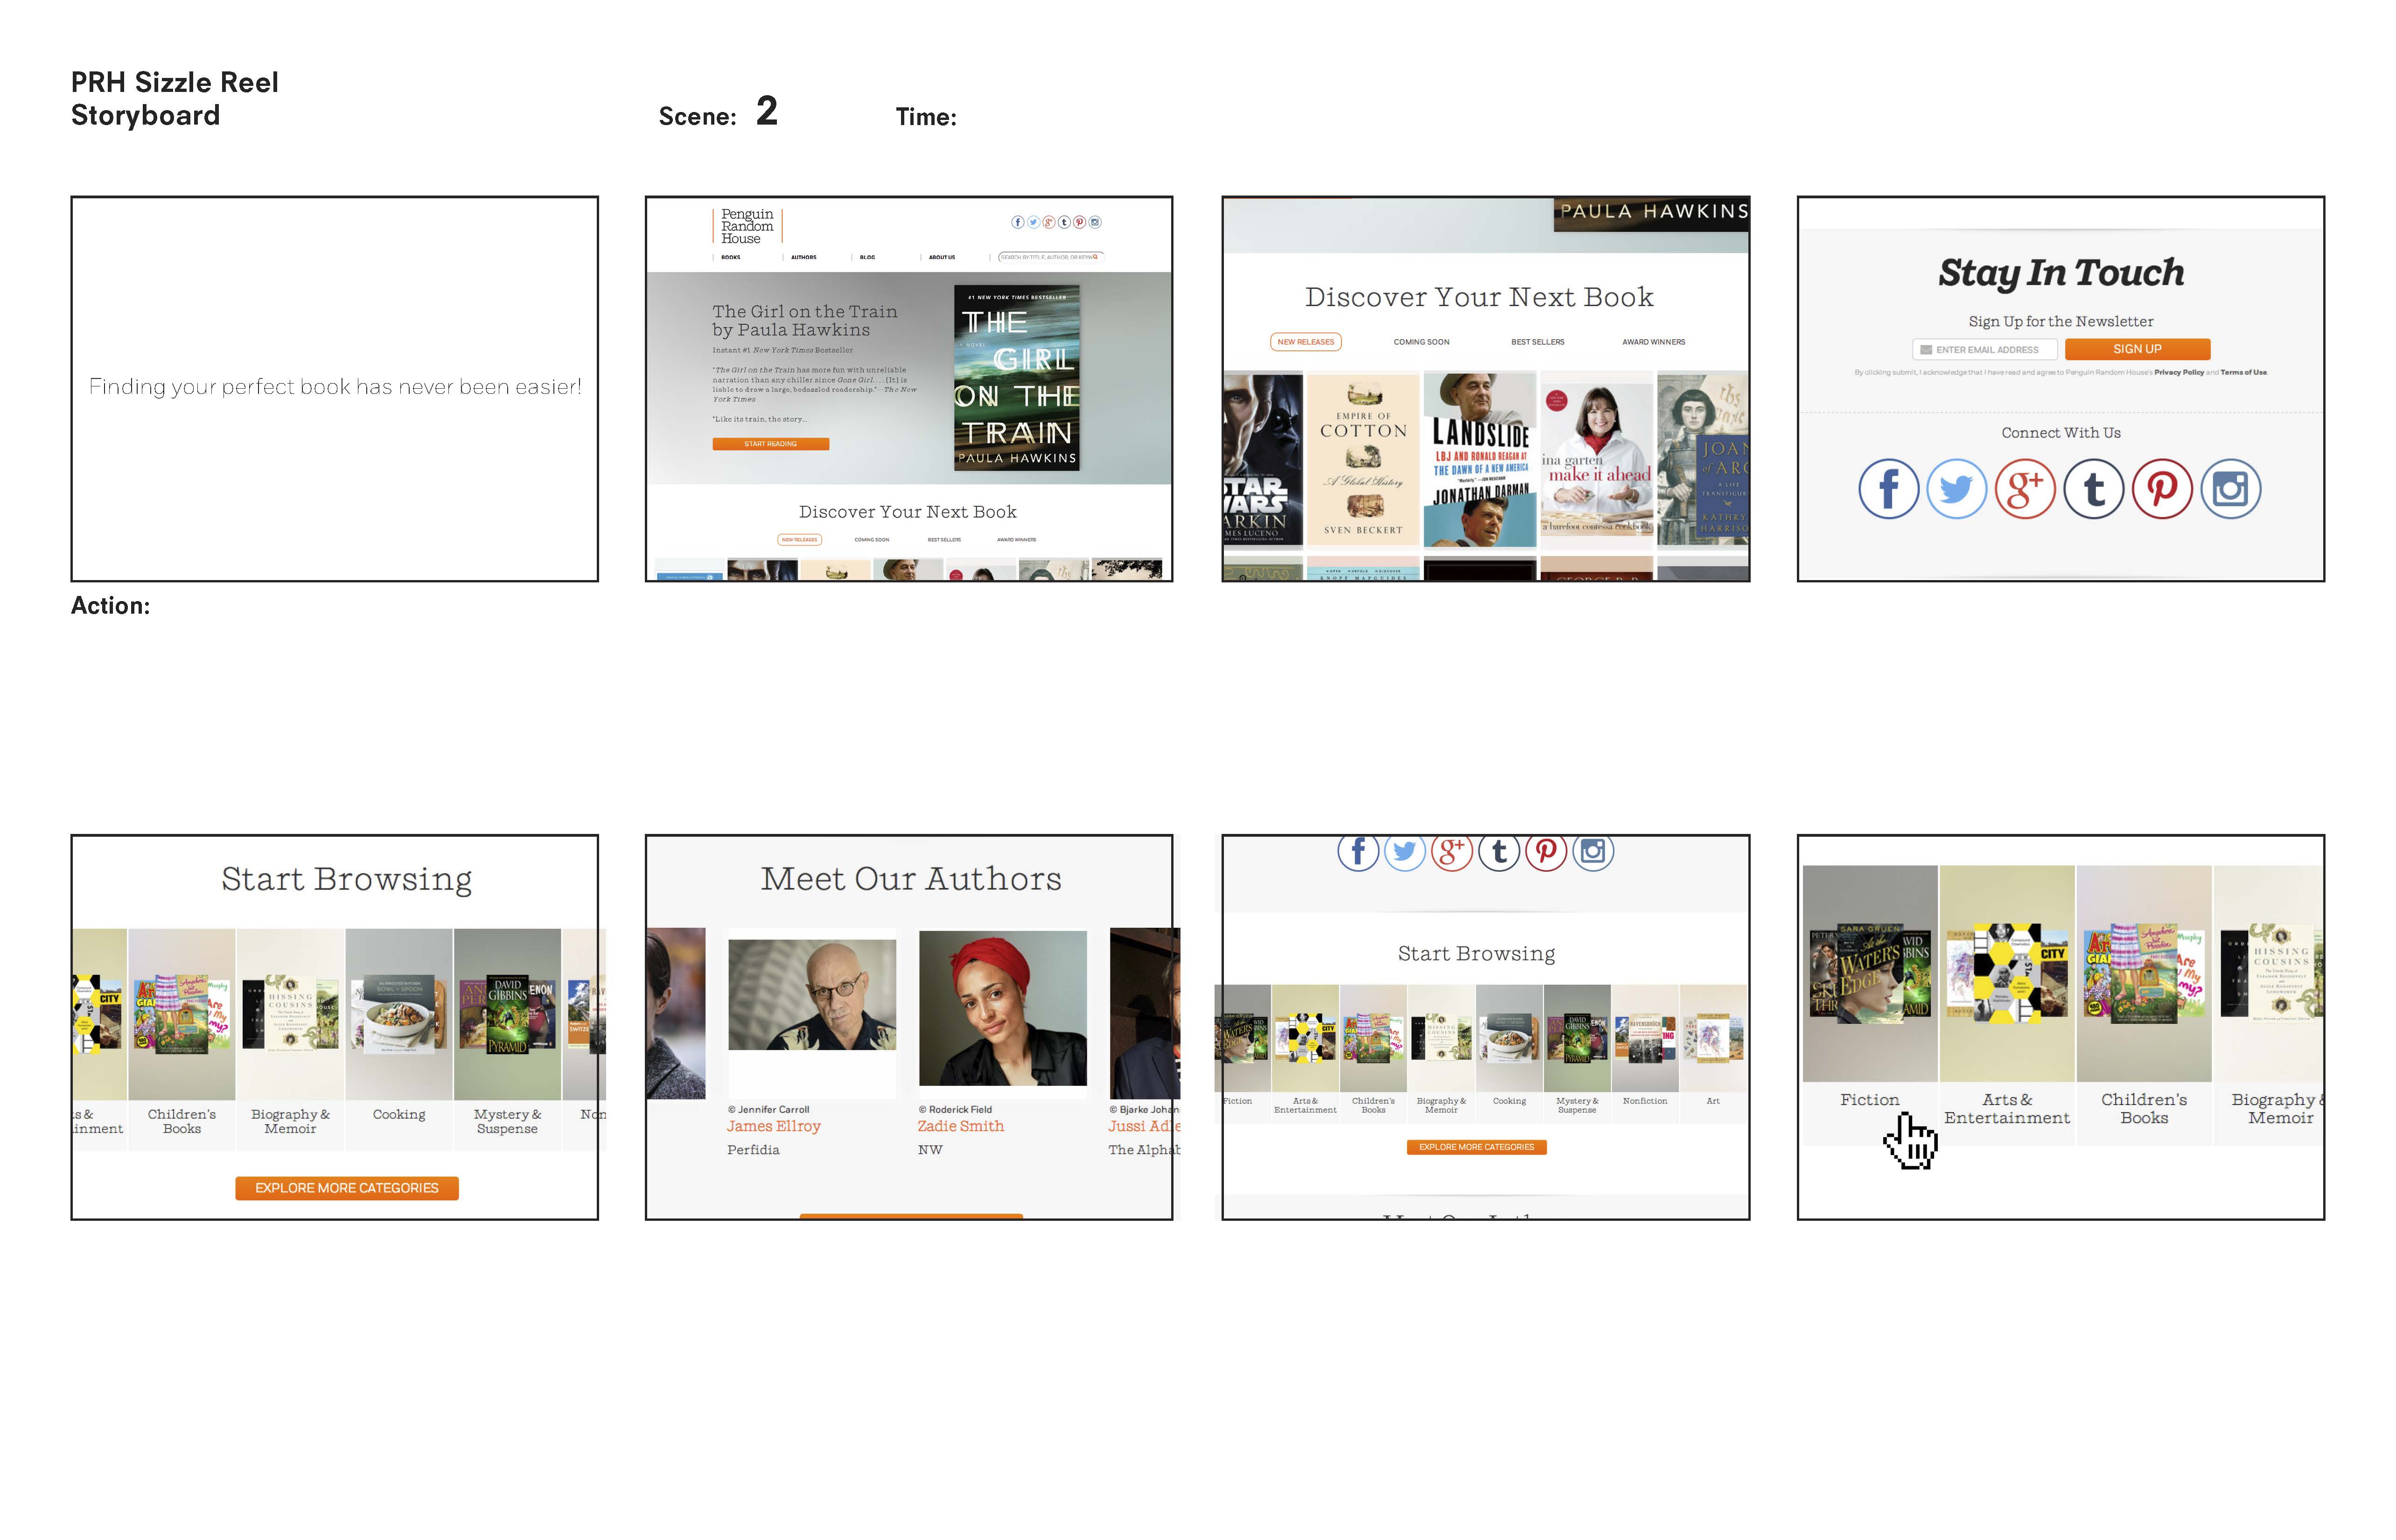This screenshot has height=1540, width=2396.
Task: Click the 'PRH Sizzle Reel Storyboard' title
Action: coord(175,98)
